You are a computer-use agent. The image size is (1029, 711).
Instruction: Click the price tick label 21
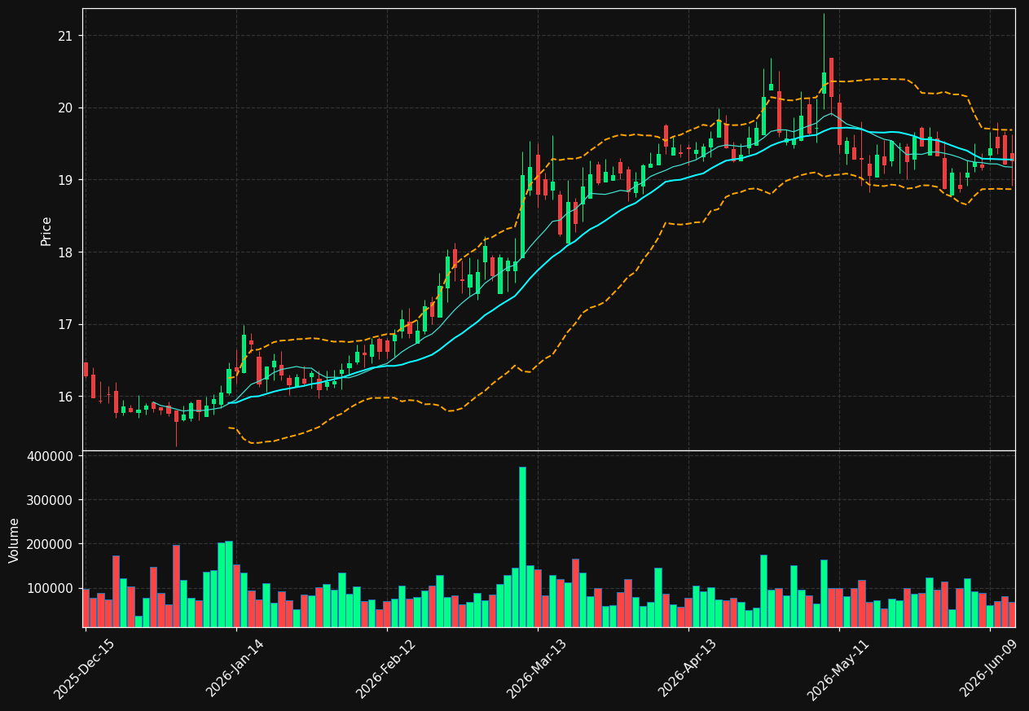pyautogui.click(x=65, y=36)
